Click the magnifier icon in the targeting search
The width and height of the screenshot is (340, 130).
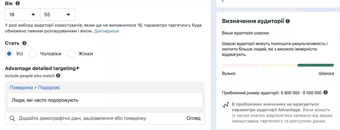tap(12, 118)
